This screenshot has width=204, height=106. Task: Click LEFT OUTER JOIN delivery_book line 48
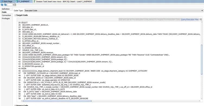pos(51,76)
